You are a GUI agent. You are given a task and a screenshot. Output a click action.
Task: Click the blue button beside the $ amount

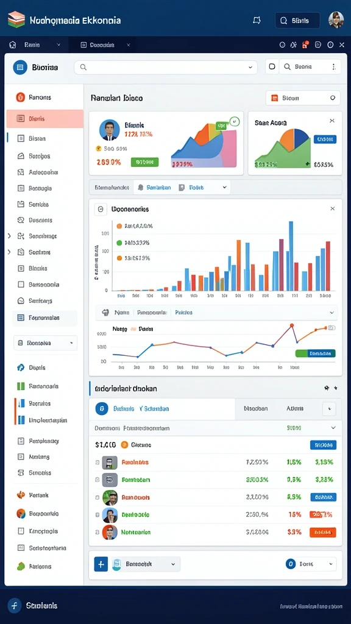[x=323, y=445]
